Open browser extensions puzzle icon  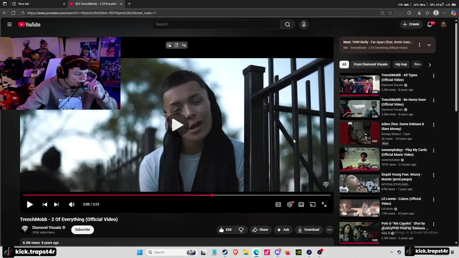(409, 13)
